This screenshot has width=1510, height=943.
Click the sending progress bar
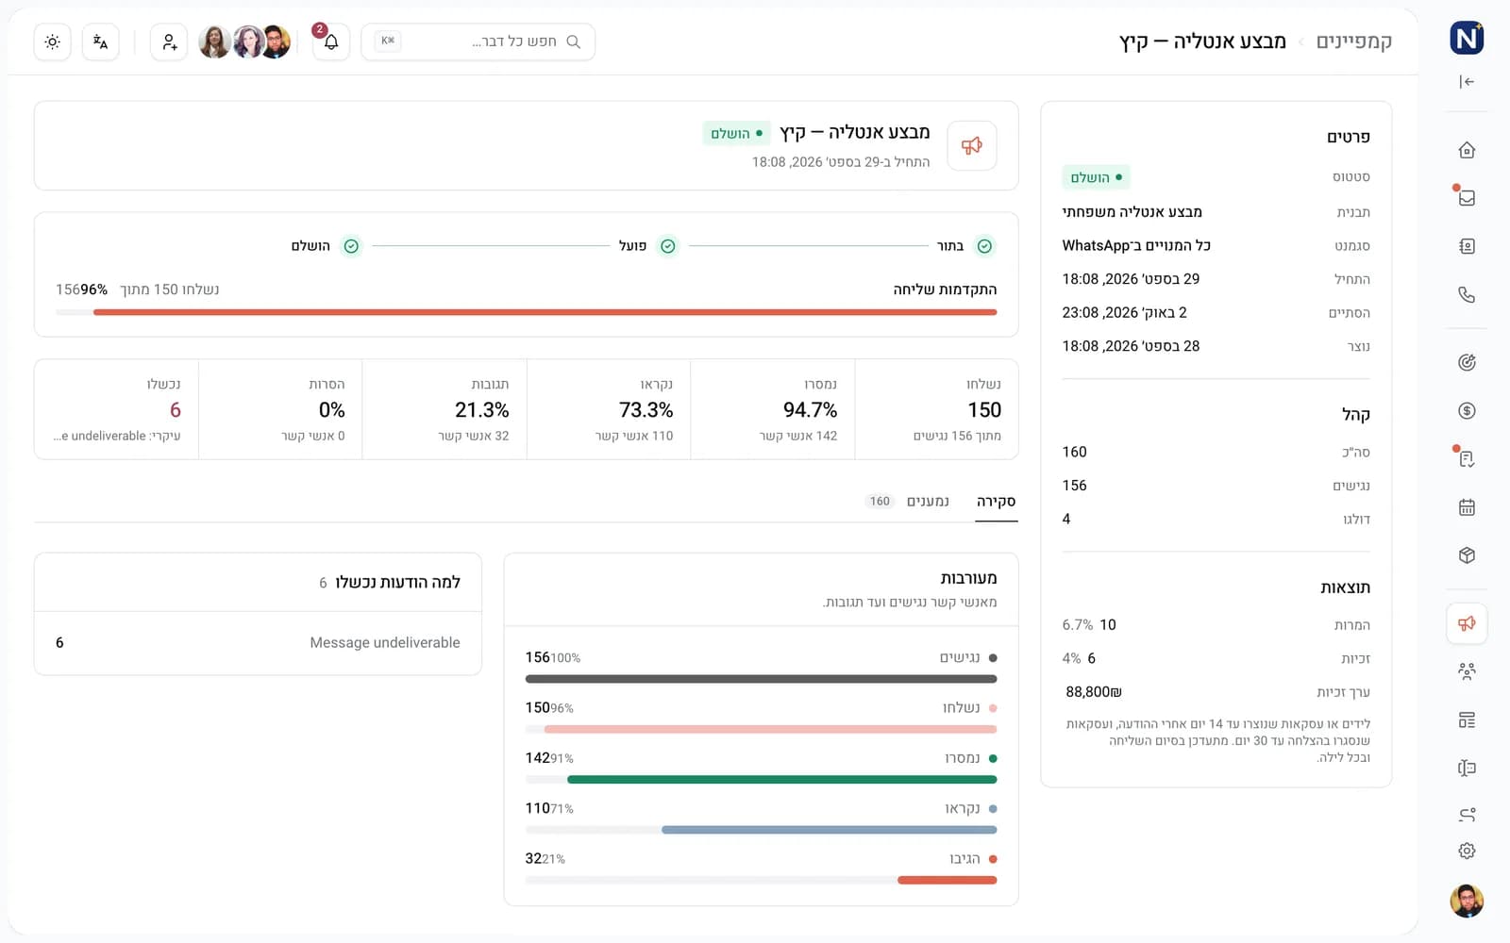pyautogui.click(x=527, y=312)
